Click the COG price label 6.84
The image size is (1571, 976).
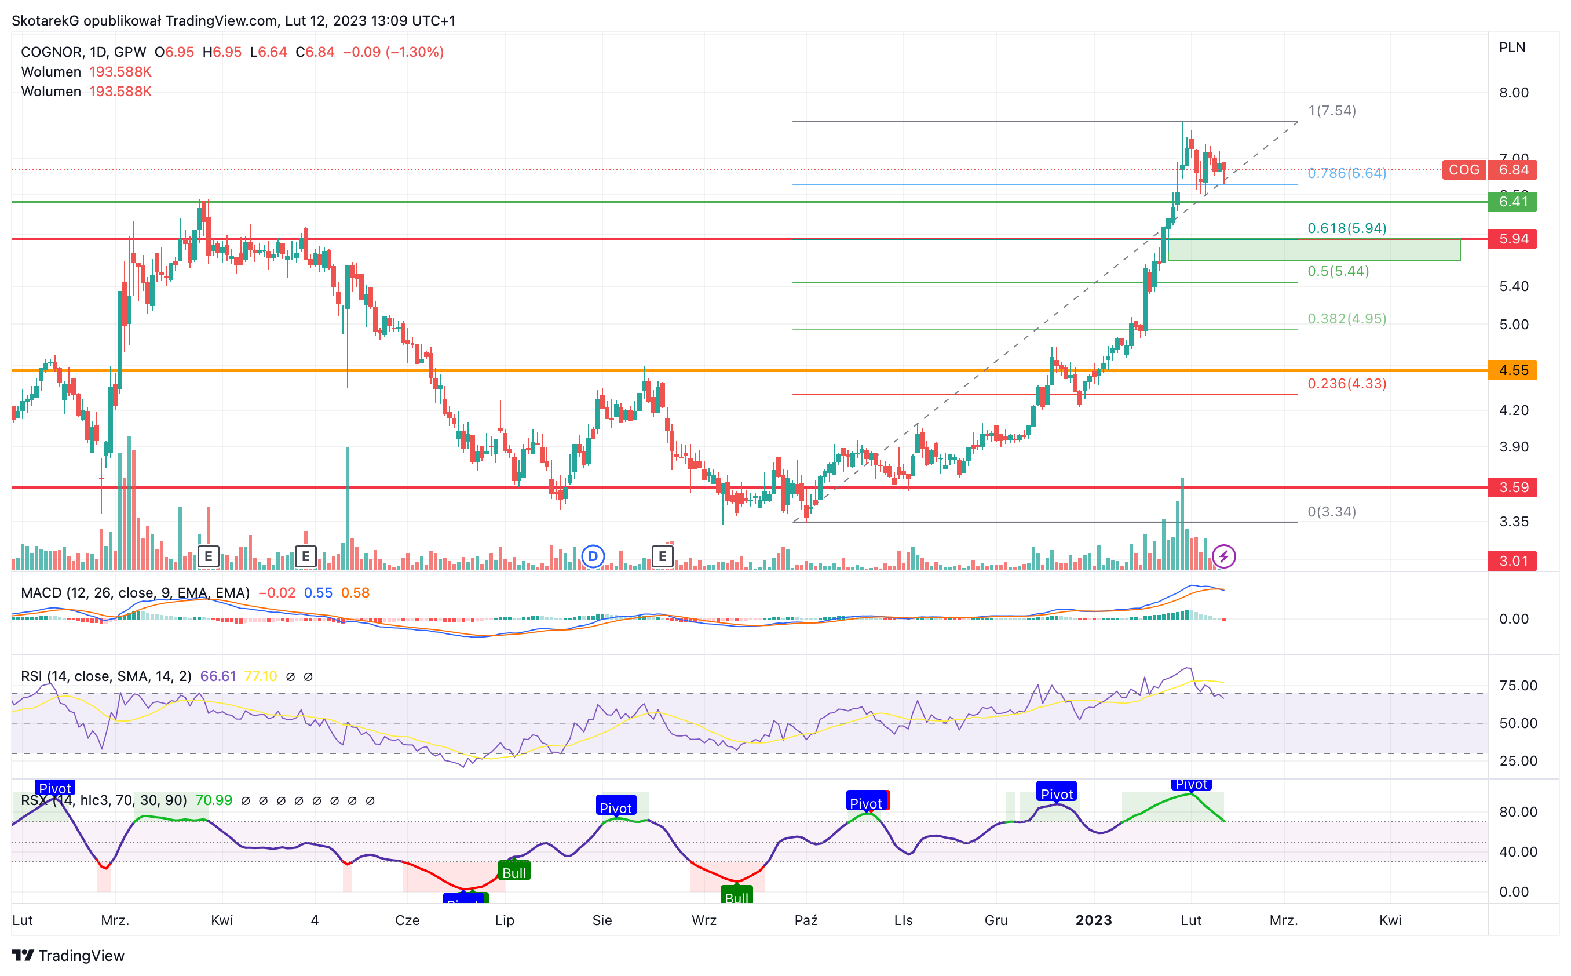(1490, 170)
